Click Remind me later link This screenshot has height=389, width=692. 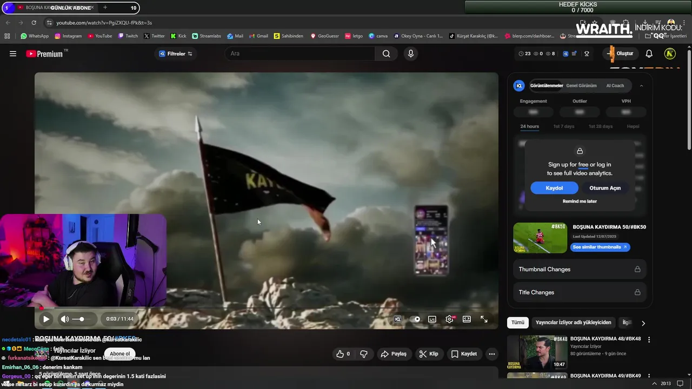point(580,201)
